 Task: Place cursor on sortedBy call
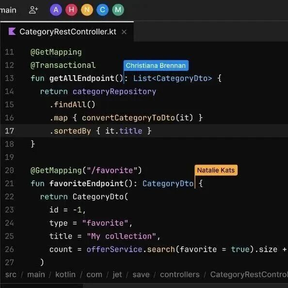click(x=72, y=131)
